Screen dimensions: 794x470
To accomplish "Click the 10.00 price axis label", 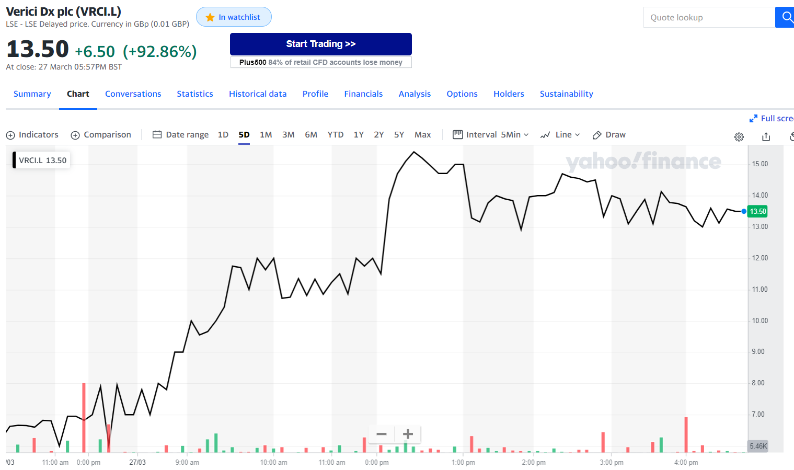I will [x=760, y=320].
